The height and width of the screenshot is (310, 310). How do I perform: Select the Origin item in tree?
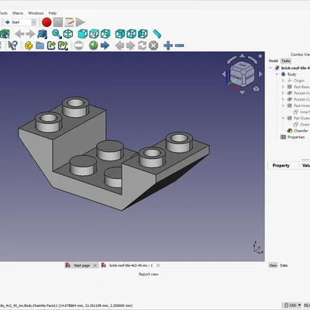click(299, 81)
